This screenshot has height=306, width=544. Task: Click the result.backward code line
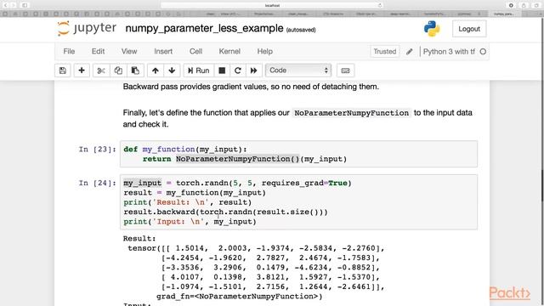point(225,212)
